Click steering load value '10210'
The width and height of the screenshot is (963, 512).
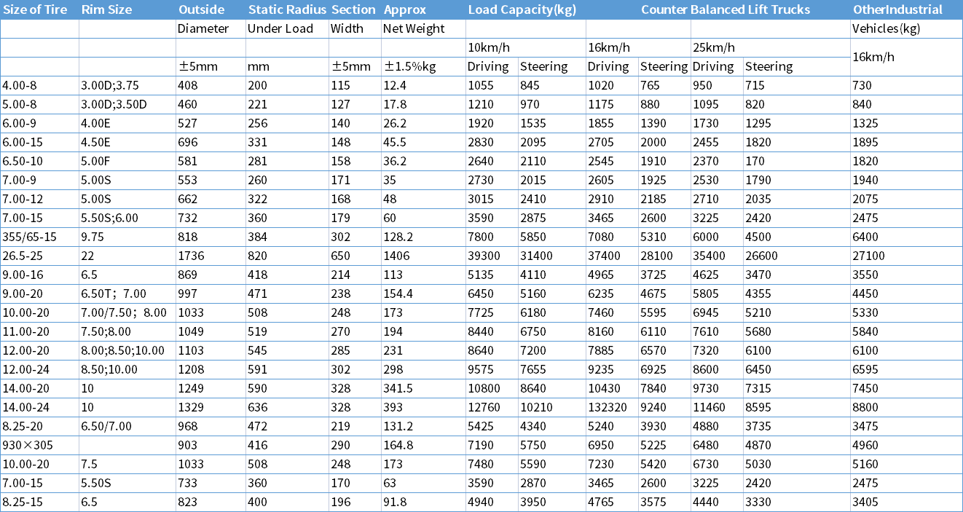click(537, 408)
